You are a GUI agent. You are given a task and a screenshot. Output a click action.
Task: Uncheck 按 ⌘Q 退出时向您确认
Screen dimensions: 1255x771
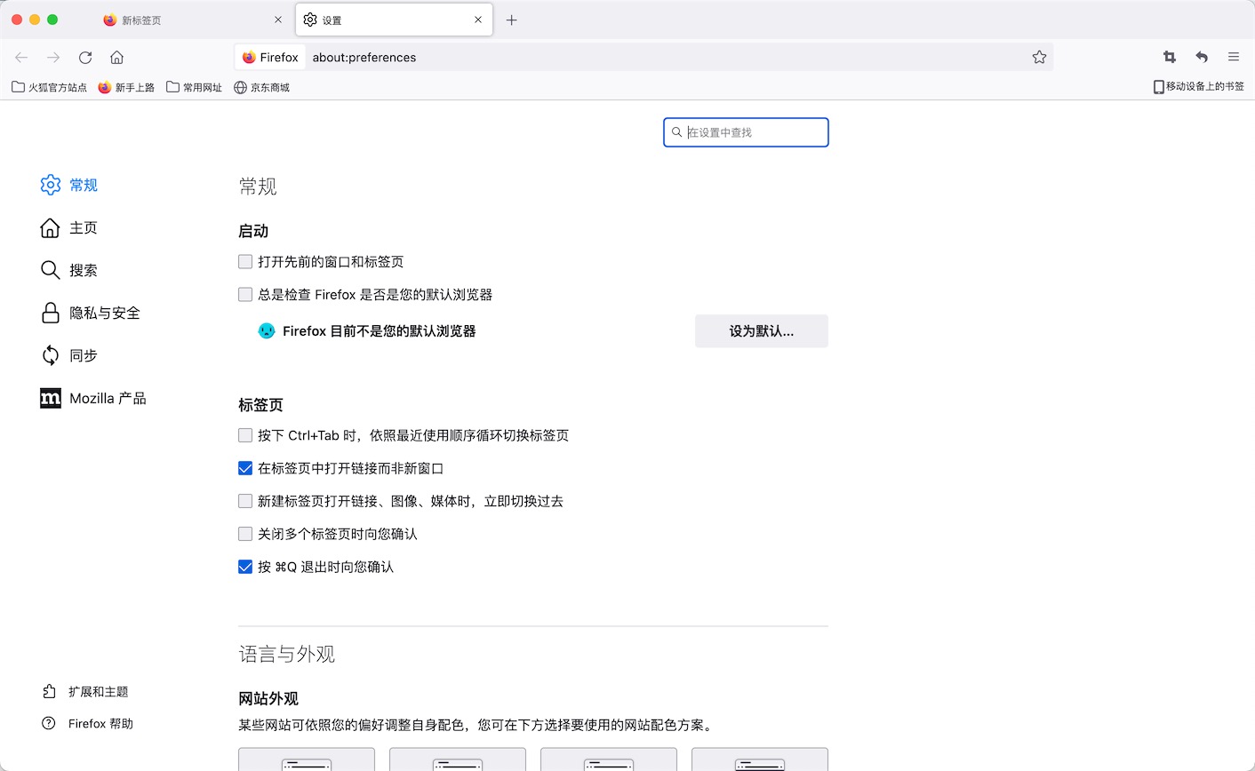(x=245, y=567)
